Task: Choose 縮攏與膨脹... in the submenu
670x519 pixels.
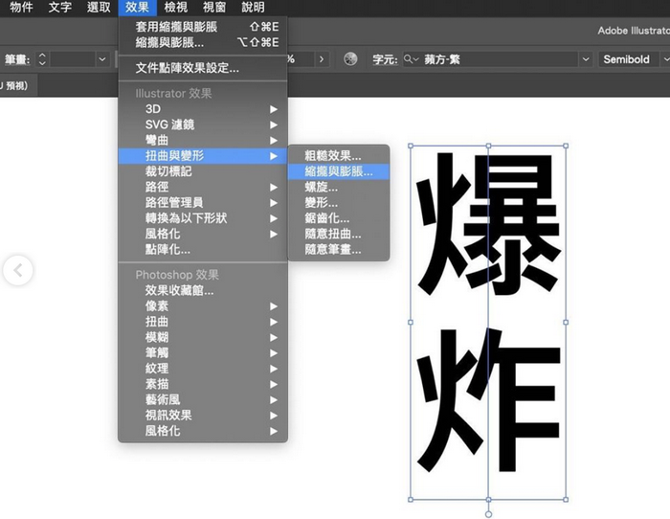Action: [339, 171]
